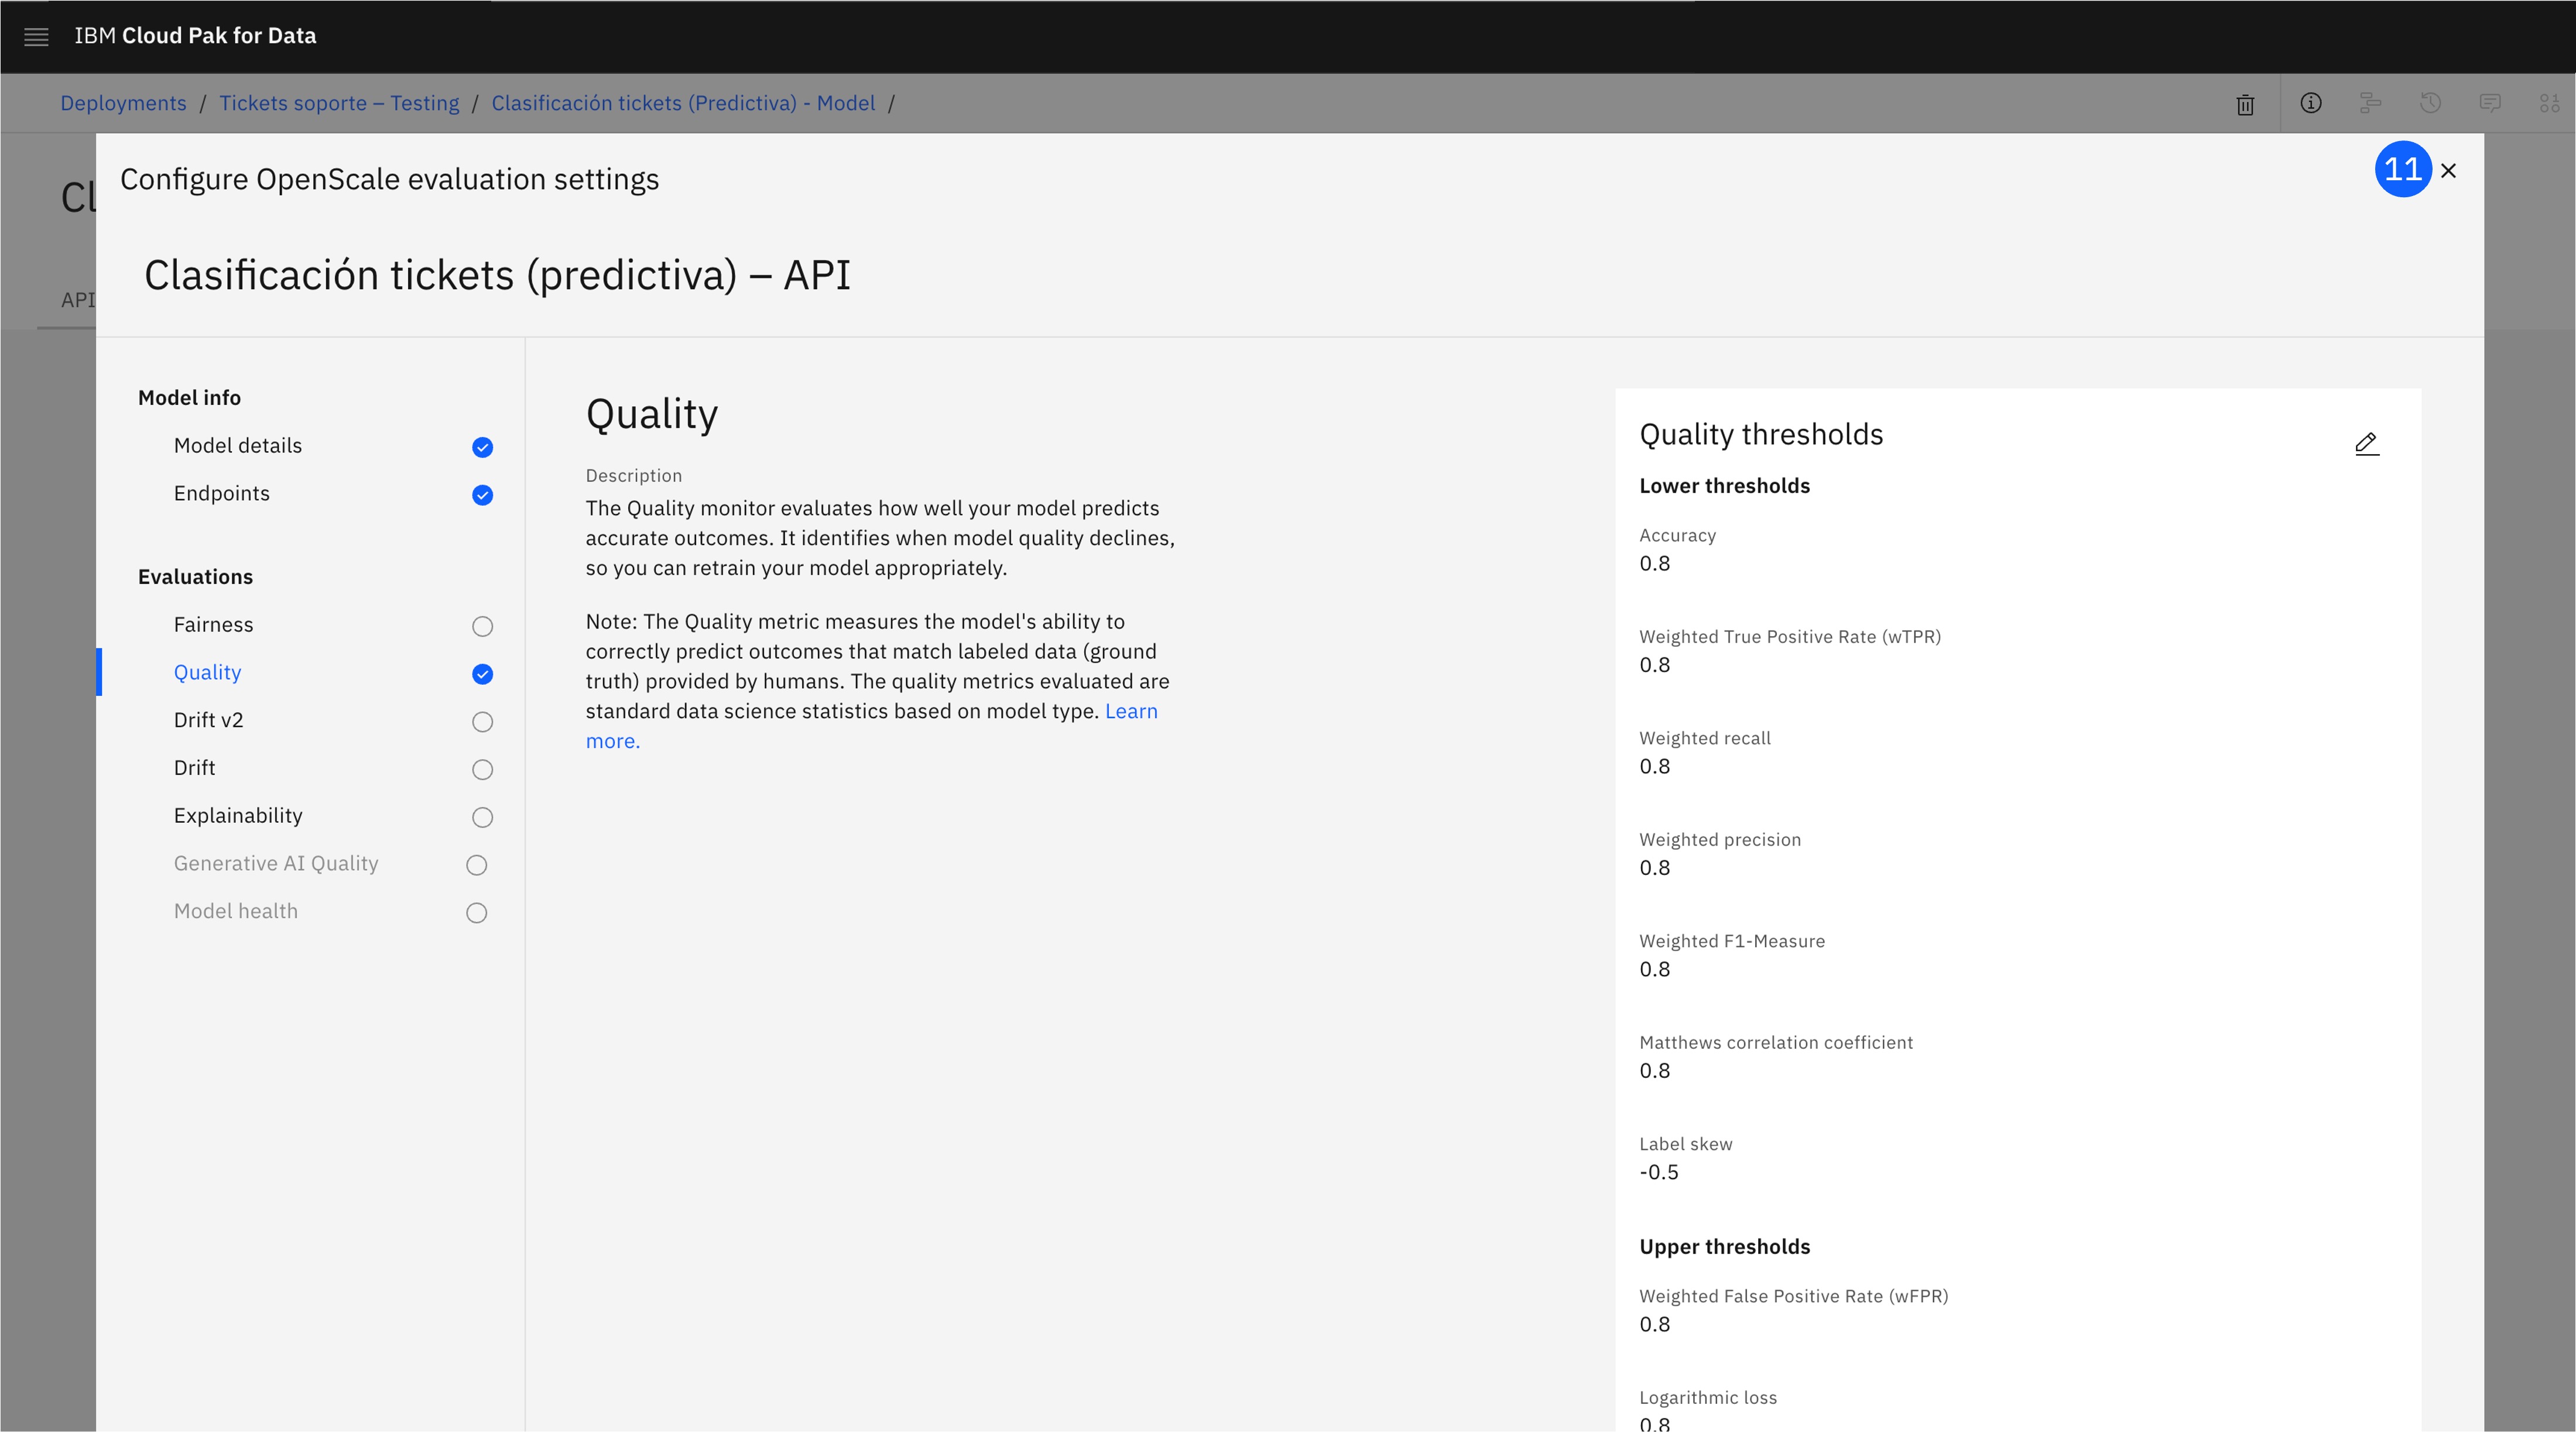Image resolution: width=2576 pixels, height=1432 pixels.
Task: Click the trash delete icon in toolbar
Action: point(2245,104)
